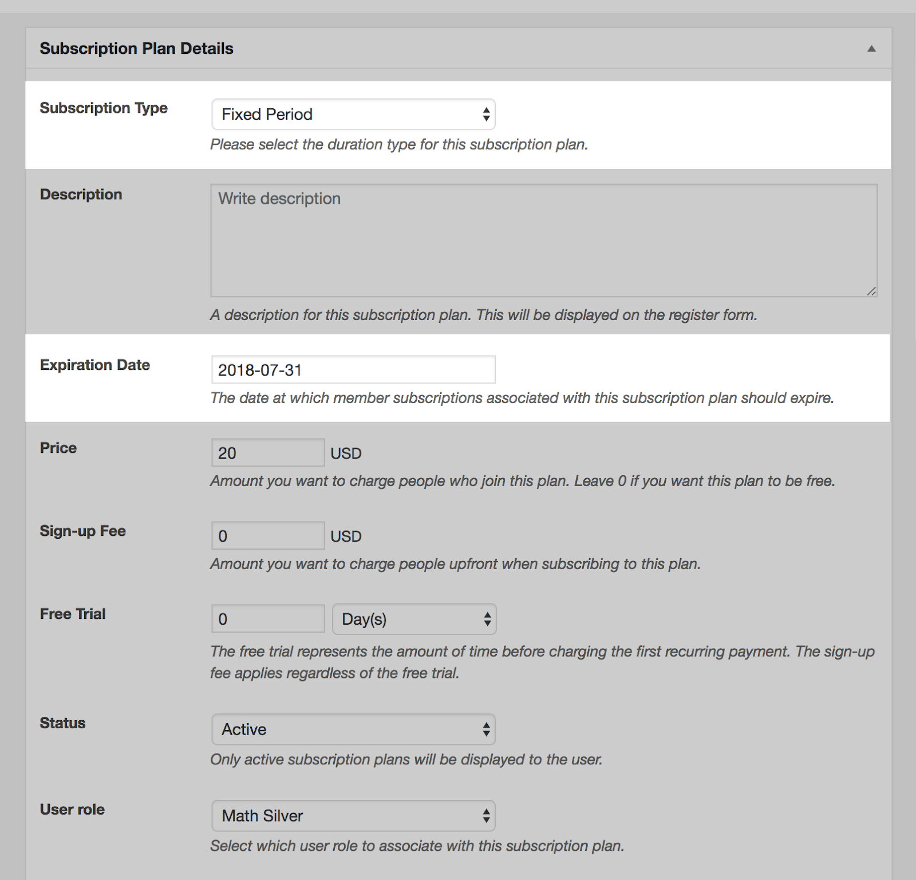The height and width of the screenshot is (880, 916).
Task: Click the description box resize handle
Action: pyautogui.click(x=871, y=291)
